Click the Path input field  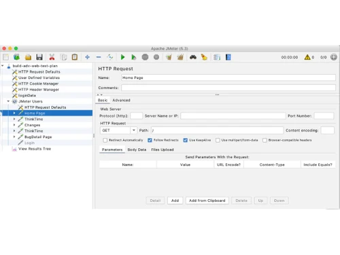[x=217, y=131]
